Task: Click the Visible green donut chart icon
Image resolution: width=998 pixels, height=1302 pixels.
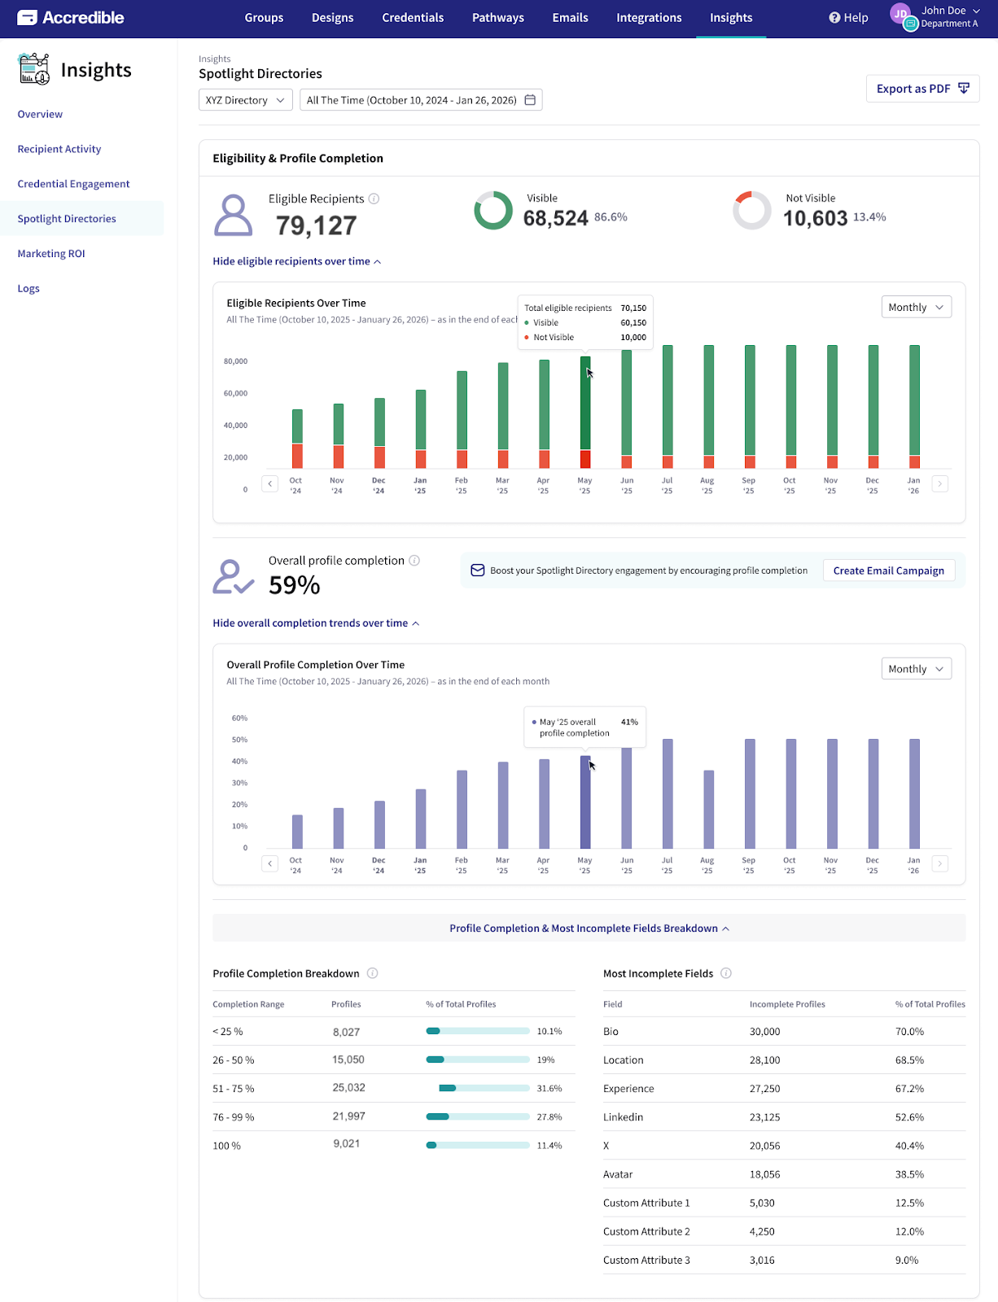Action: point(493,211)
